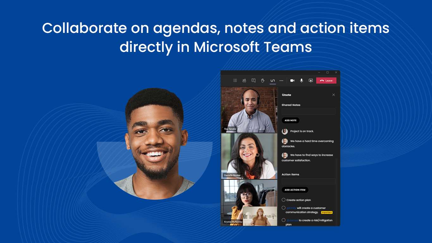The image size is (432, 243).
Task: Select avatar beside 'increase customer satisfaction' note
Action: (x=285, y=155)
